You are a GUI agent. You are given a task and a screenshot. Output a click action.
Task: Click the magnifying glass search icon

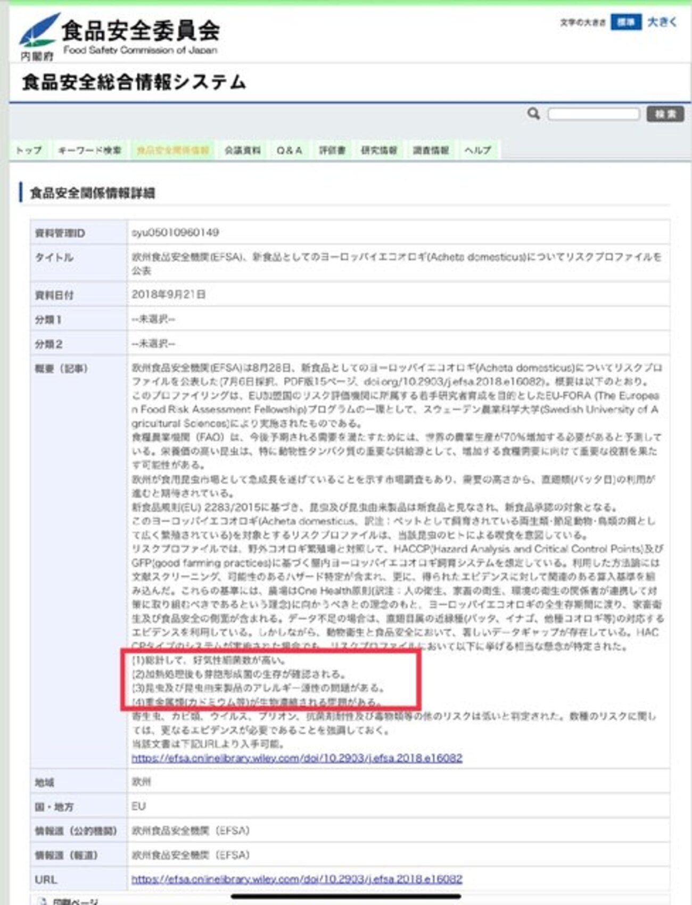point(533,114)
